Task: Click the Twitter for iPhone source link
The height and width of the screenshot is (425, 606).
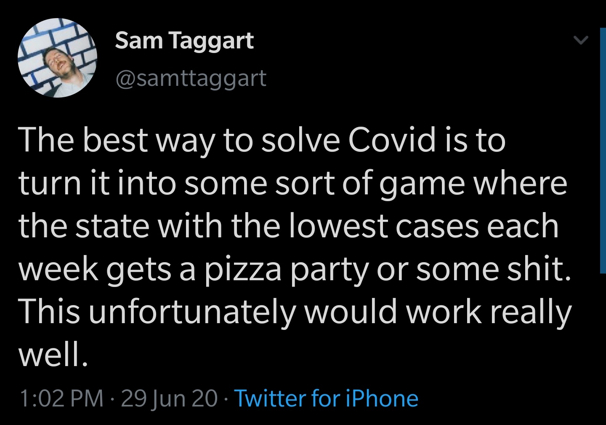Action: click(x=326, y=398)
